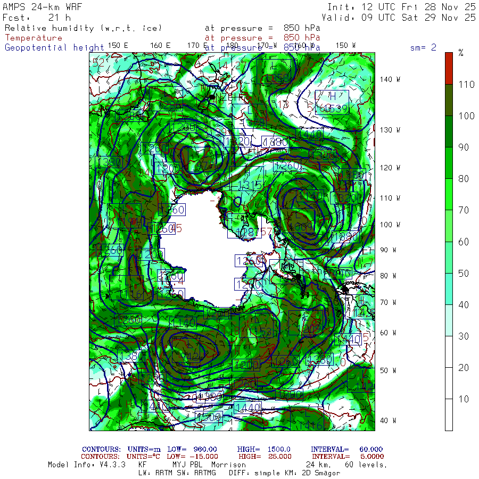Screen dimensions: 479x479
Task: Select the Relative humidity (w.r.t. ice) legend line
Action: (82, 28)
